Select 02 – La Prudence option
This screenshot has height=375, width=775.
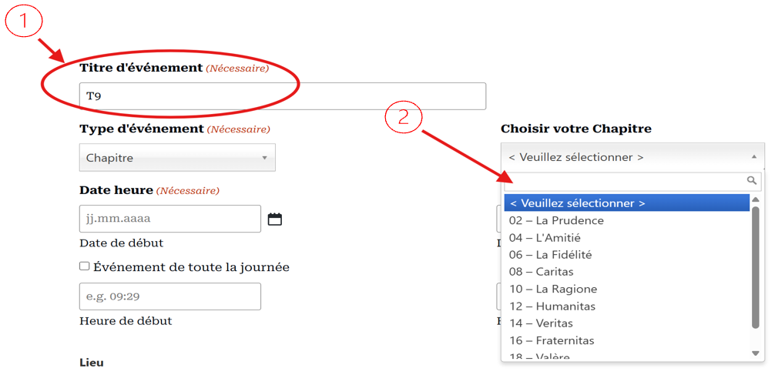click(556, 220)
